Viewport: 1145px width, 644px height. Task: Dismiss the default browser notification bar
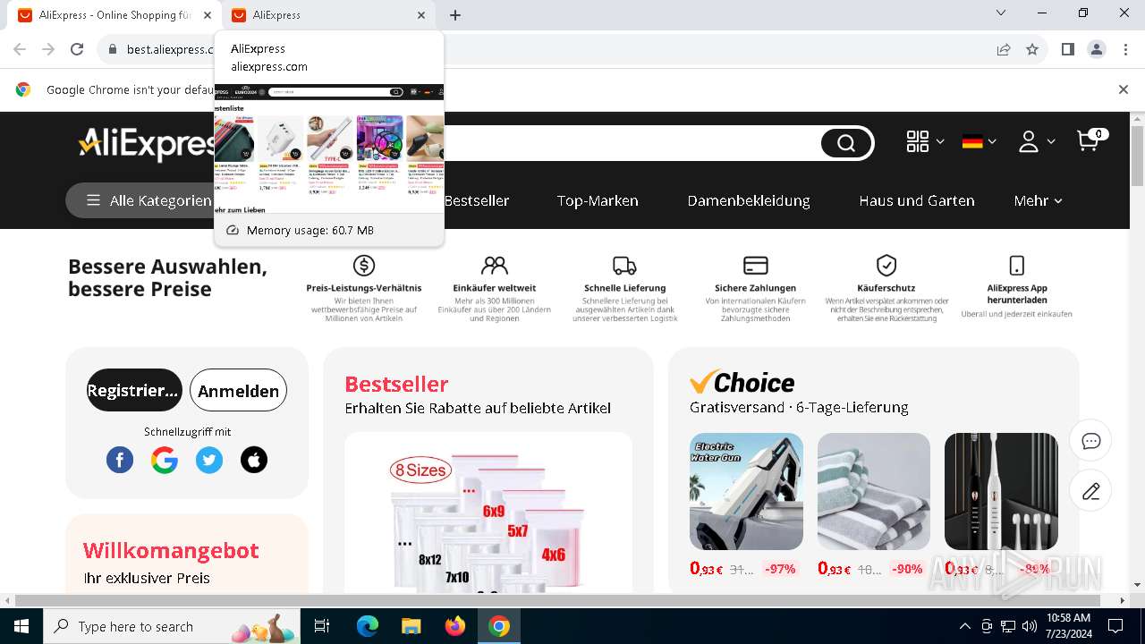pos(1124,89)
